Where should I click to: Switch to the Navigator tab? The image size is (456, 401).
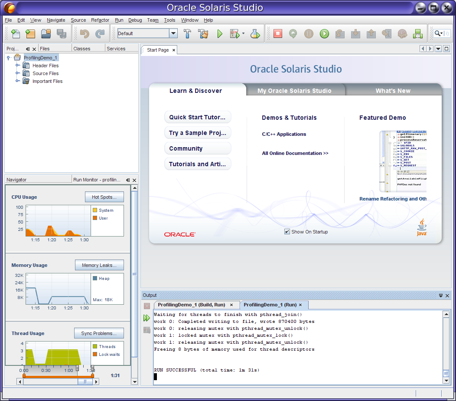click(38, 180)
